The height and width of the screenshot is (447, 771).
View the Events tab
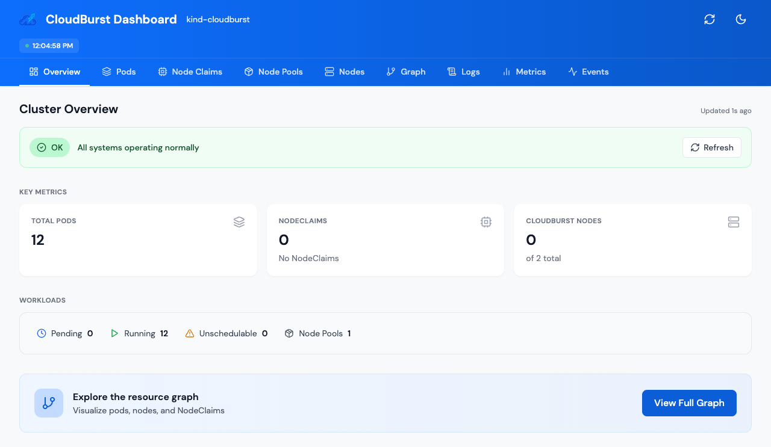(x=588, y=72)
